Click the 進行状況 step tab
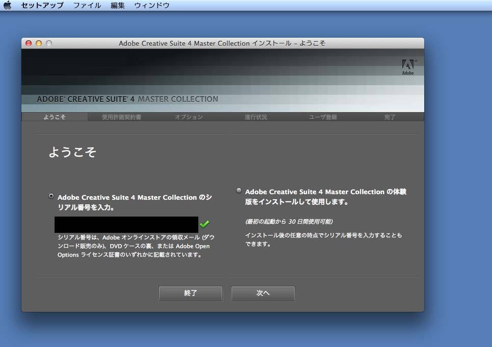Screen dimensions: 492x347 coord(256,117)
